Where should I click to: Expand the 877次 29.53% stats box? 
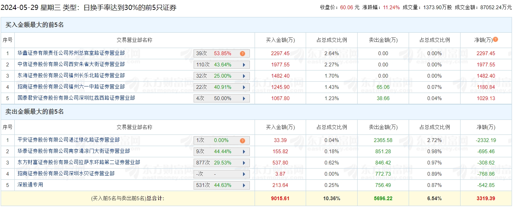pyautogui.click(x=222, y=163)
